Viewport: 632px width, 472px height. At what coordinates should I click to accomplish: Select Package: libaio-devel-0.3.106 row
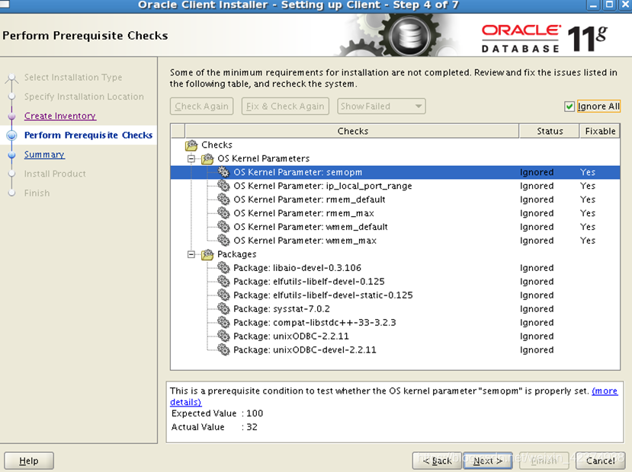point(395,268)
